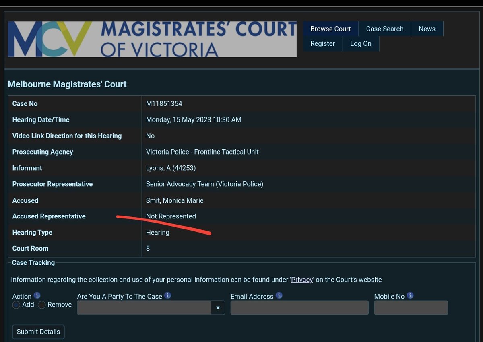
Task: Click case number M11851354
Action: tap(164, 103)
